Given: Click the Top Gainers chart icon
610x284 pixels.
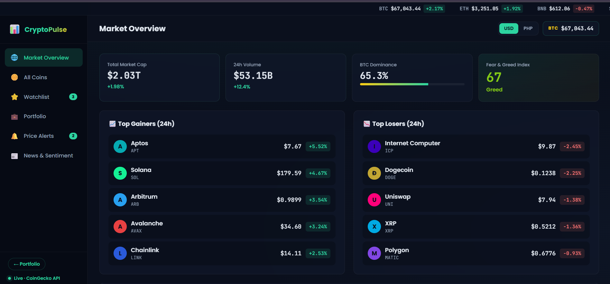Looking at the screenshot, I should pyautogui.click(x=112, y=124).
